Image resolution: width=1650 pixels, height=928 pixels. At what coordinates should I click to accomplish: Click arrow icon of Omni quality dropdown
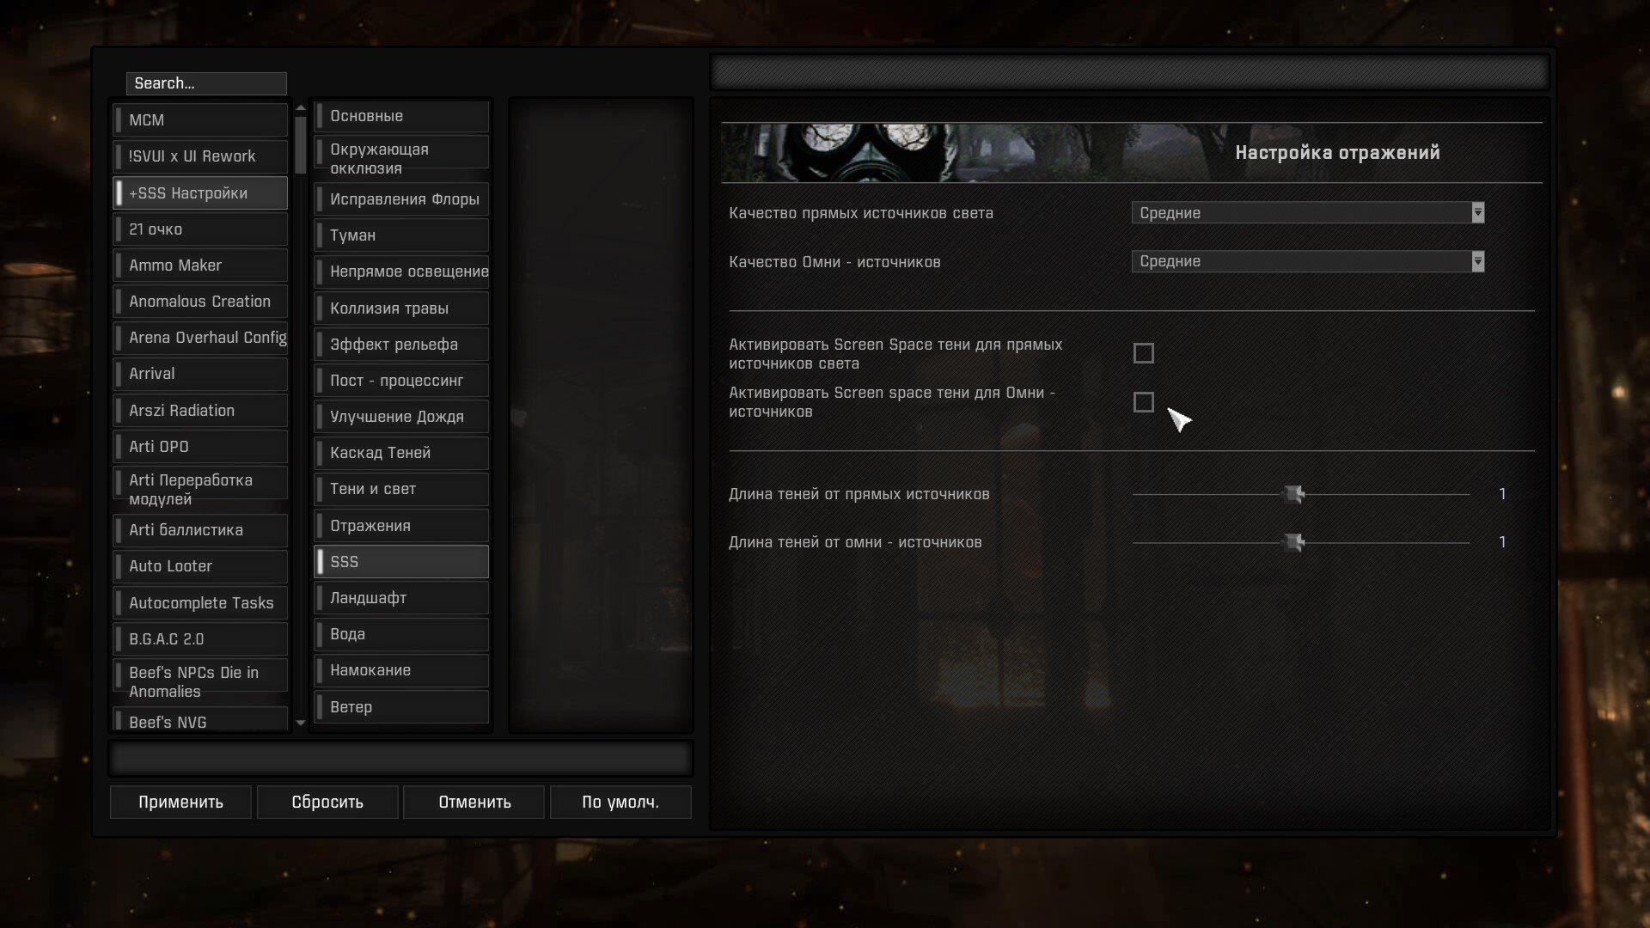tap(1477, 261)
